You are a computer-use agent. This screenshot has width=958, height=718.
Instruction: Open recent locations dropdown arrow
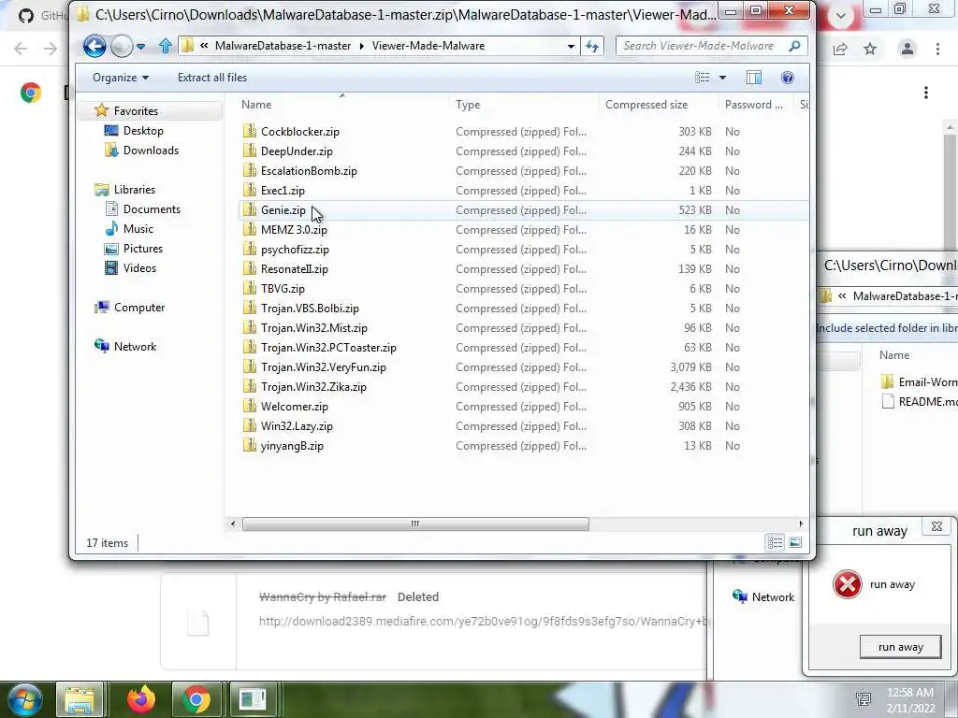point(141,47)
